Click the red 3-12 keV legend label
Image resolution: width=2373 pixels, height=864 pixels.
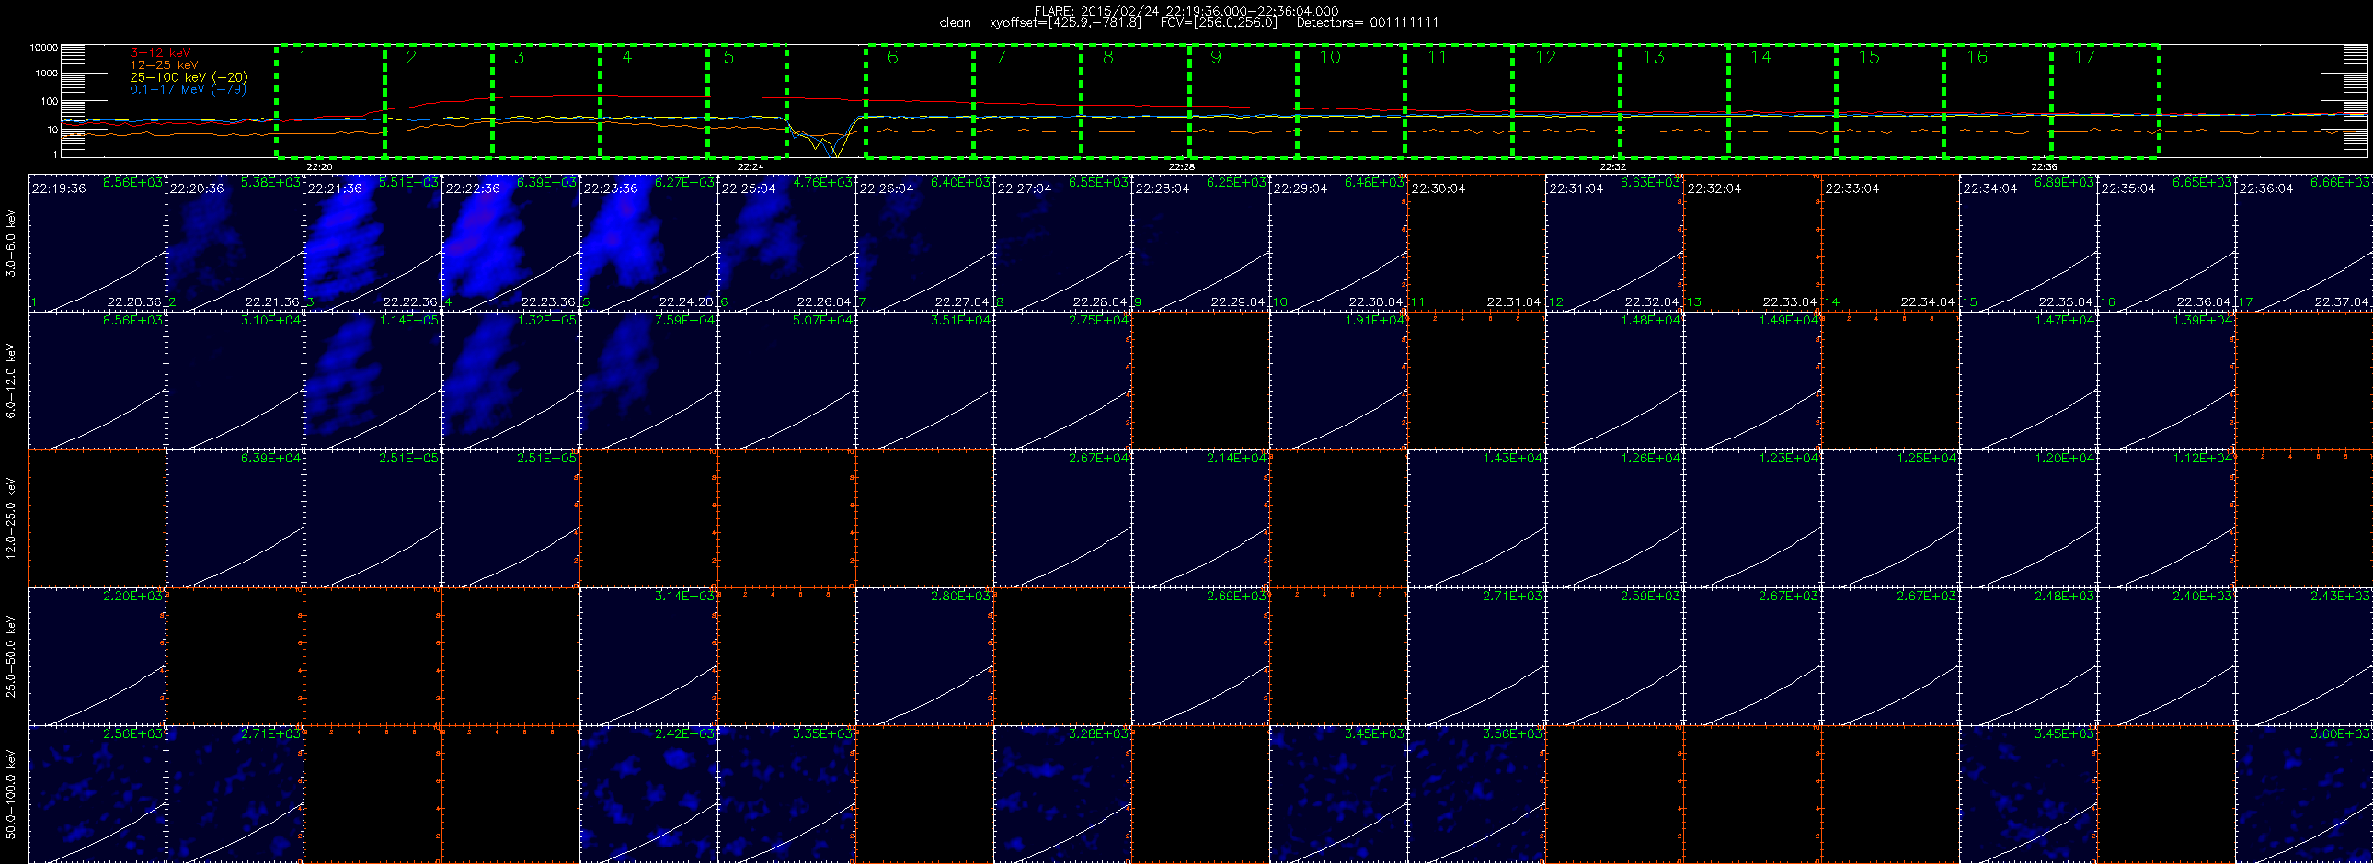pyautogui.click(x=160, y=53)
